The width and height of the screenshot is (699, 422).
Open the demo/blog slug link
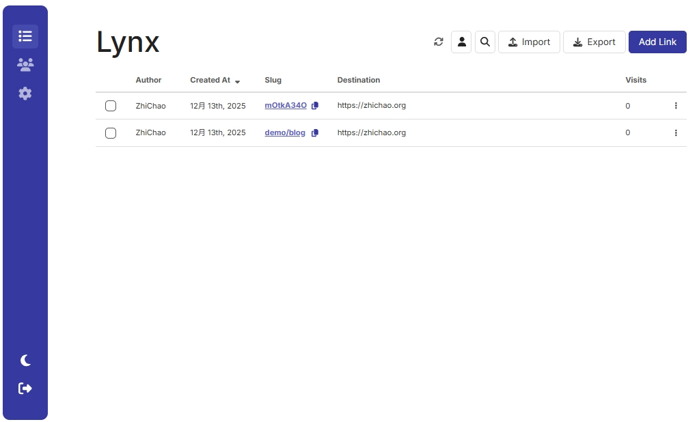click(285, 133)
